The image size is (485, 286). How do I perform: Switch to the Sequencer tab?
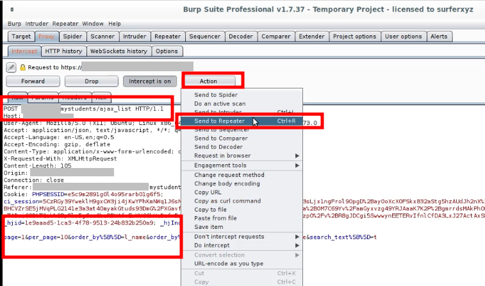(205, 36)
